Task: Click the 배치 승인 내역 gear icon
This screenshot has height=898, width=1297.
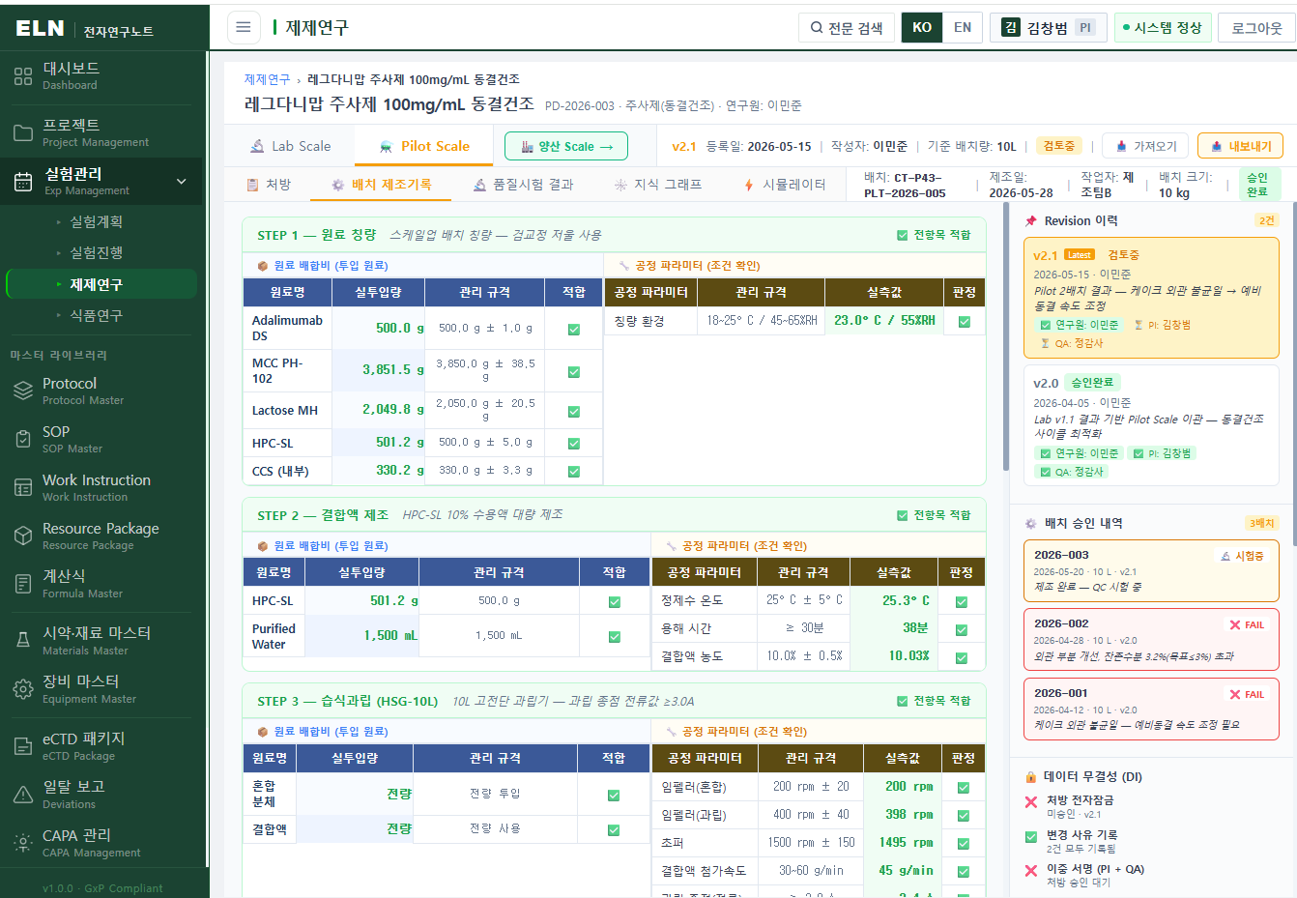Action: [1031, 524]
